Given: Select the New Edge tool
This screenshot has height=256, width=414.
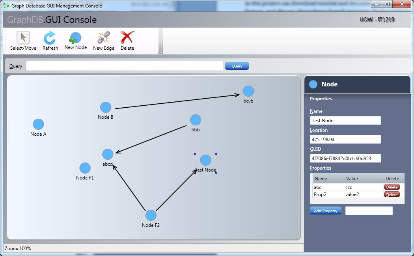Looking at the screenshot, I should click(103, 41).
